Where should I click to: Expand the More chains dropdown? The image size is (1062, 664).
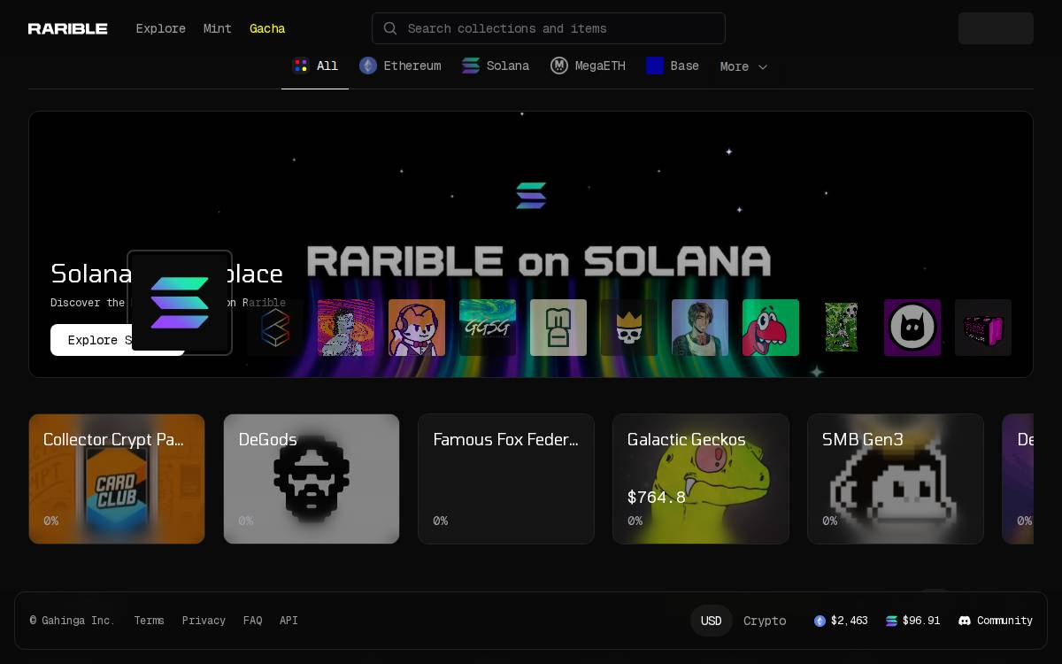click(x=743, y=66)
